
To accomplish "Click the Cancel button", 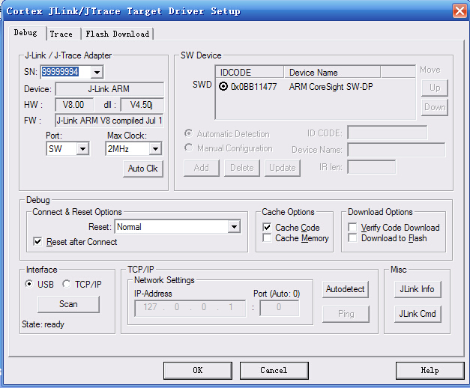I will click(274, 371).
